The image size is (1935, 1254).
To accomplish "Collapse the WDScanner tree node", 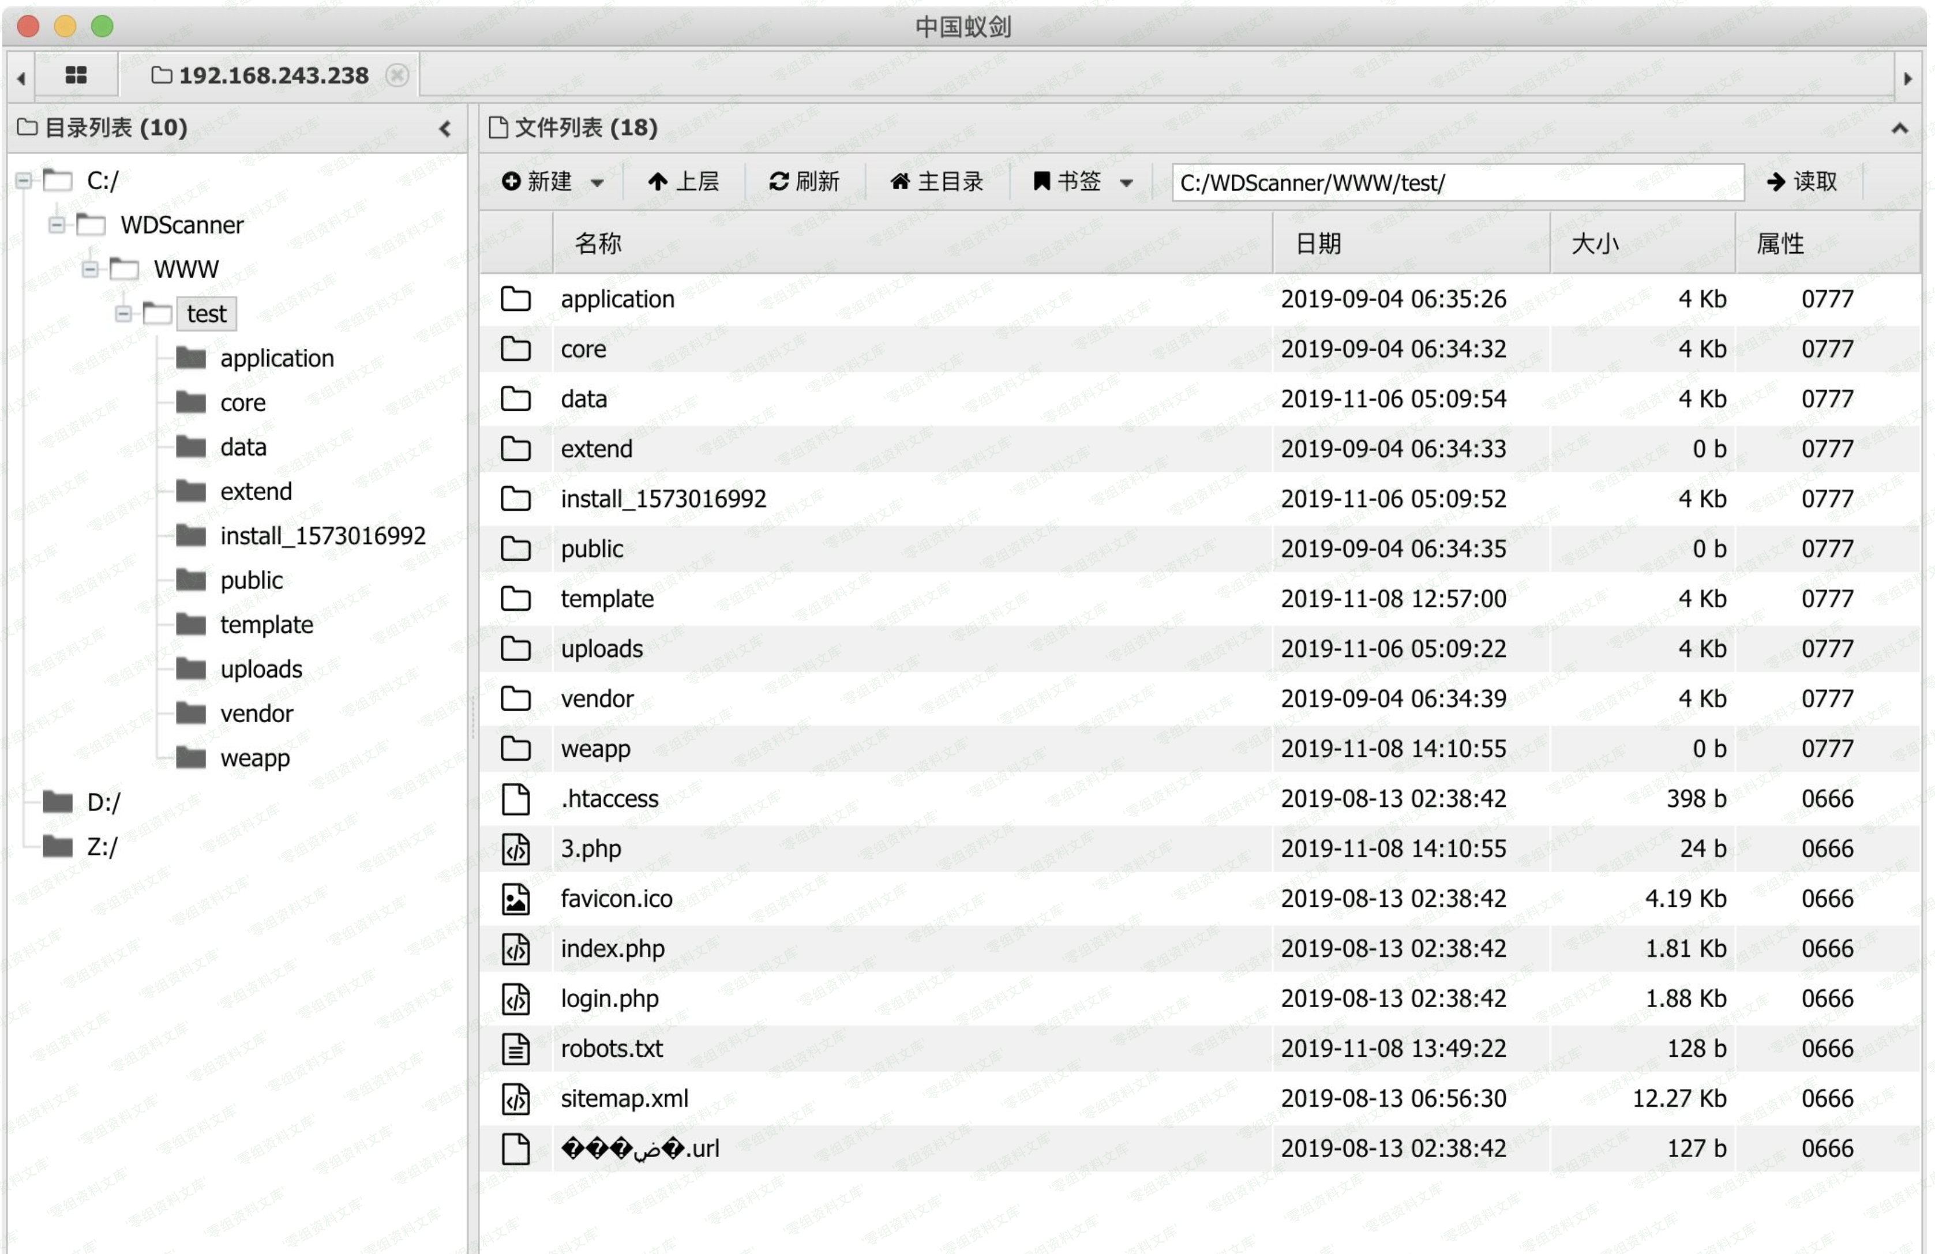I will pos(57,224).
